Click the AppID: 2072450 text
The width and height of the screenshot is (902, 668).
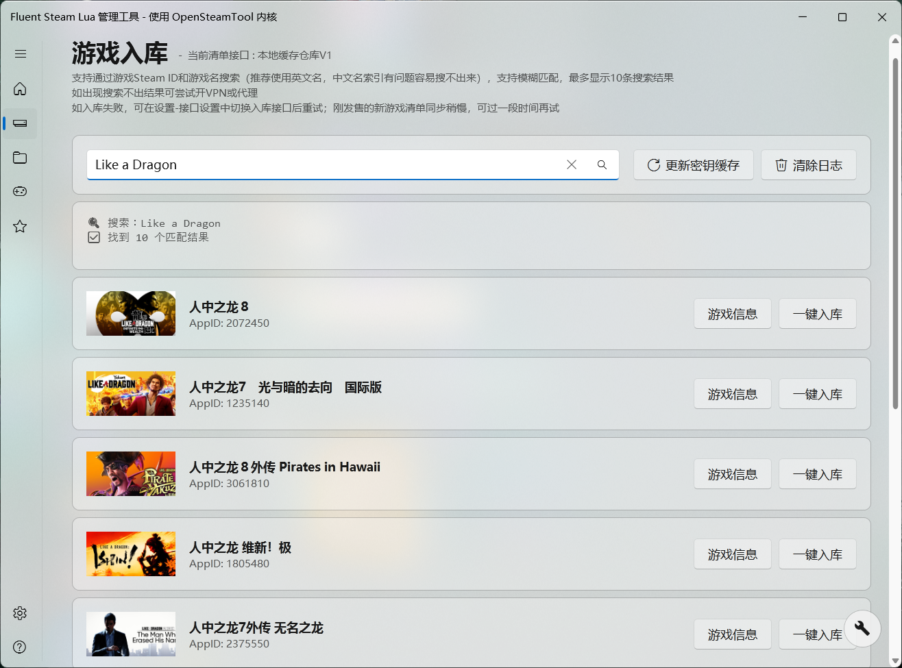coord(229,323)
